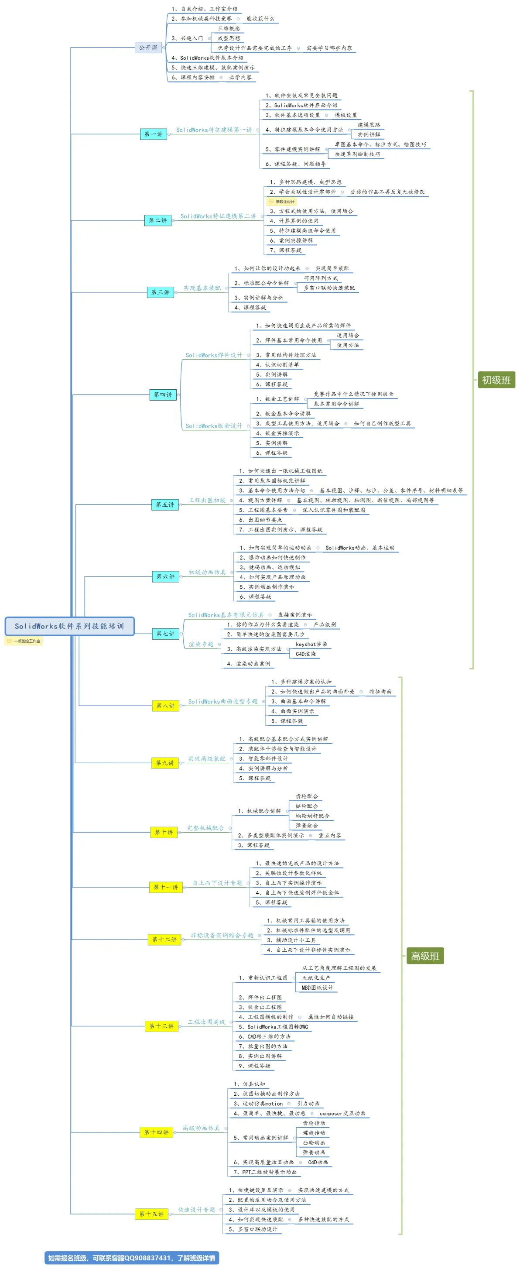
Task: Select the 第四讲 node
Action: [162, 394]
